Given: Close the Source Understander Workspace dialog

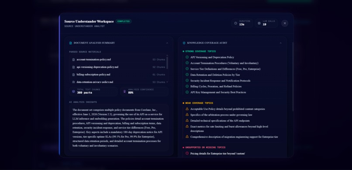Looking at the screenshot, I should tap(285, 23).
